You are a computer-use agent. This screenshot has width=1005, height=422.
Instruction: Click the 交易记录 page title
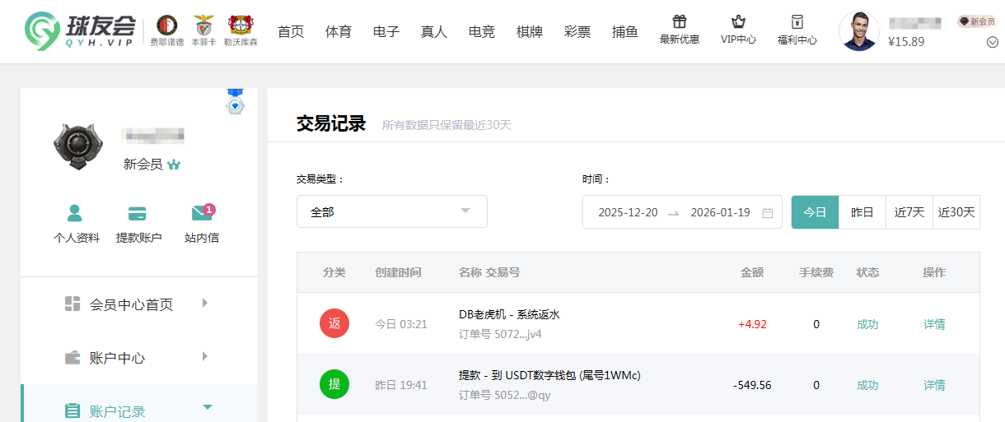pos(331,124)
